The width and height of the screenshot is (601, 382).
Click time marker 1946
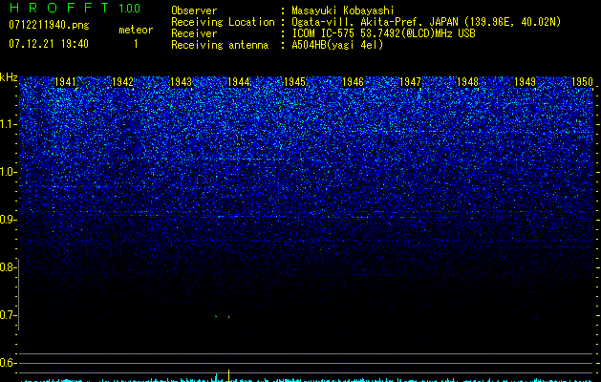click(x=353, y=82)
